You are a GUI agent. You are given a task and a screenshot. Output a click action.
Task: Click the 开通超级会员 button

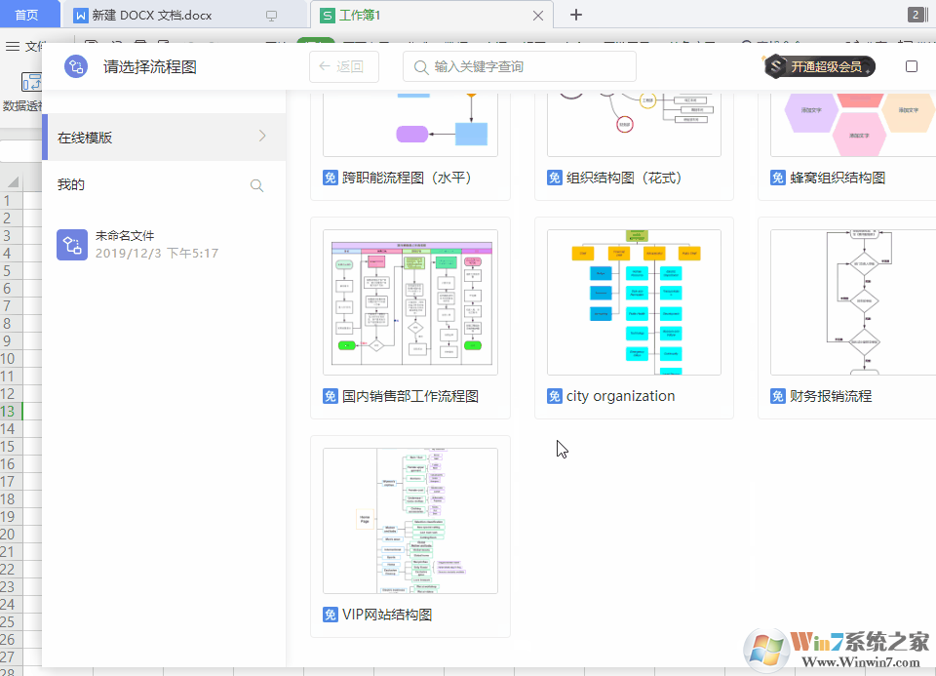pyautogui.click(x=824, y=66)
